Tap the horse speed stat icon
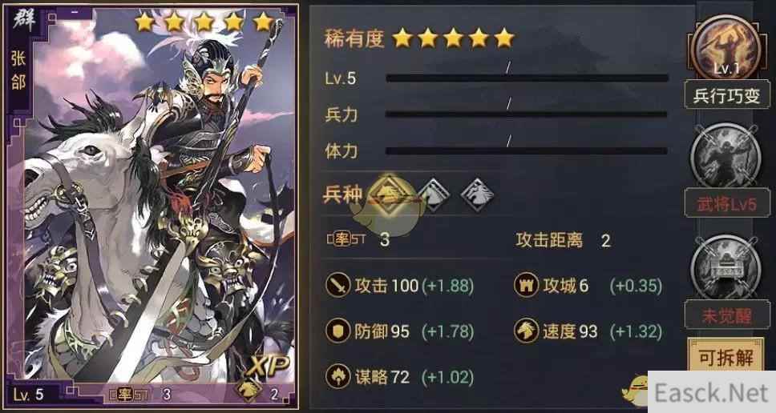 526,331
